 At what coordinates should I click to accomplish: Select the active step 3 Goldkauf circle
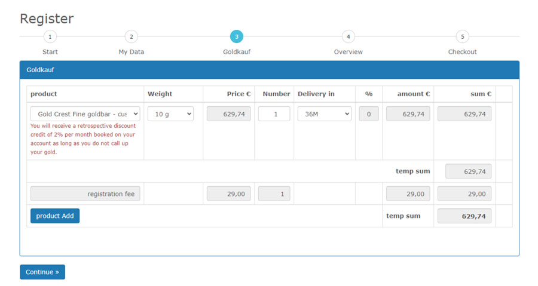point(237,37)
